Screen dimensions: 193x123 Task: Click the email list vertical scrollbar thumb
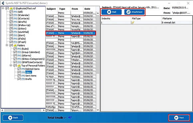[98, 44]
